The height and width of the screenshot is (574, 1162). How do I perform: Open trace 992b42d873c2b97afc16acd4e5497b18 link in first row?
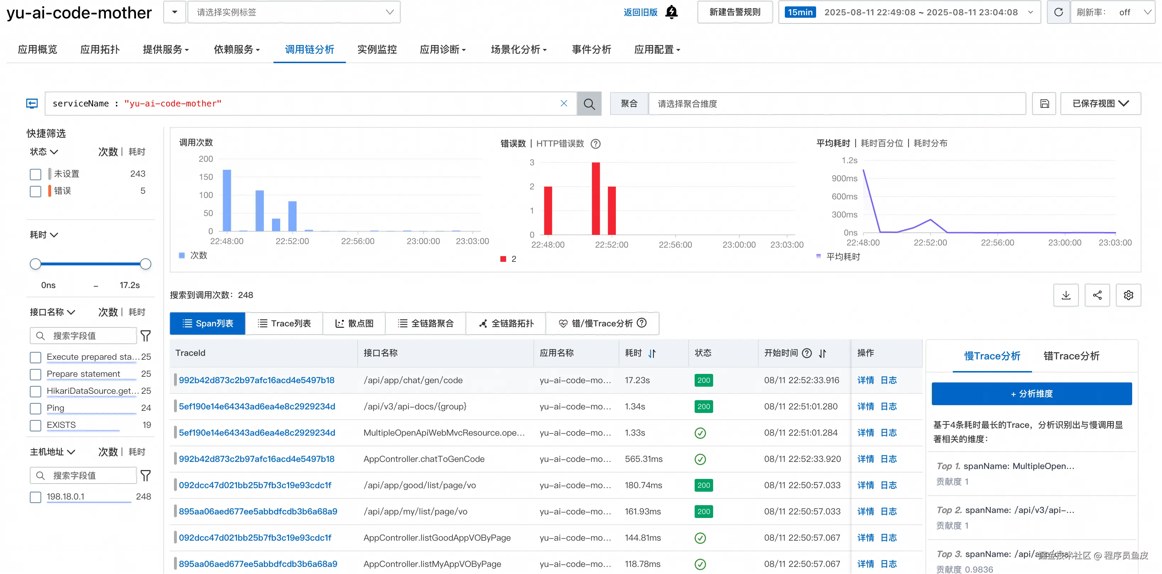256,380
